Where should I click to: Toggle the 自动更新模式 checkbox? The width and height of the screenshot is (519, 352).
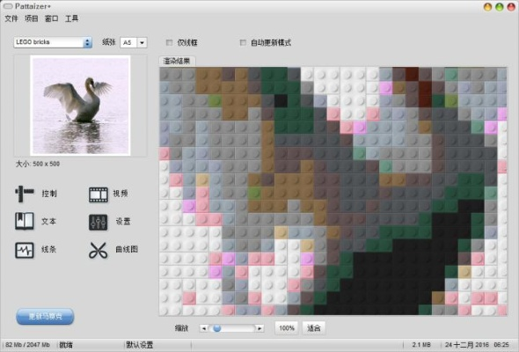[243, 43]
